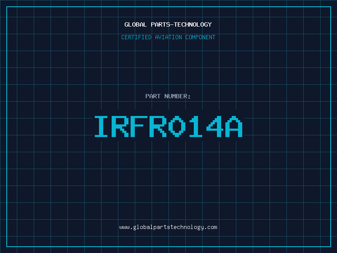The image size is (337, 253).
Task: Select the large IRFR014A part number
Action: tap(168, 126)
